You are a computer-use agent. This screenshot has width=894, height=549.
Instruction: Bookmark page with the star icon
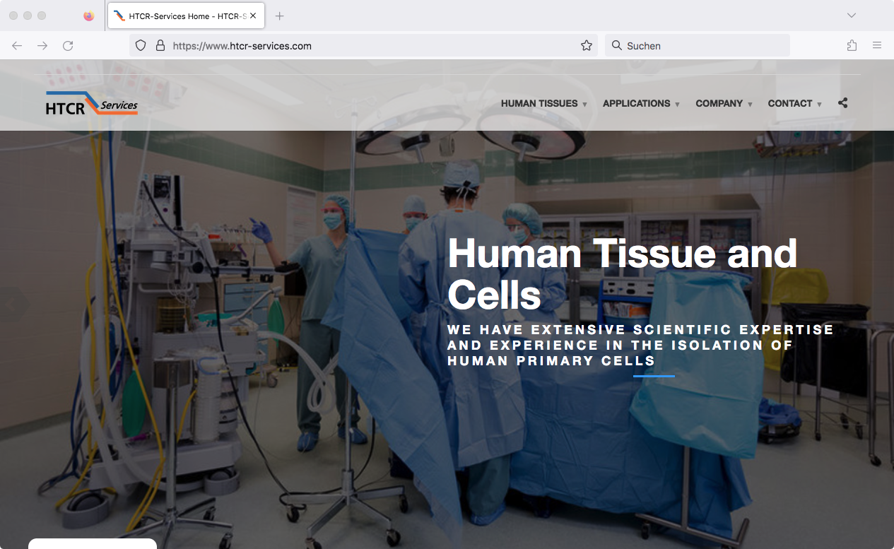point(587,46)
